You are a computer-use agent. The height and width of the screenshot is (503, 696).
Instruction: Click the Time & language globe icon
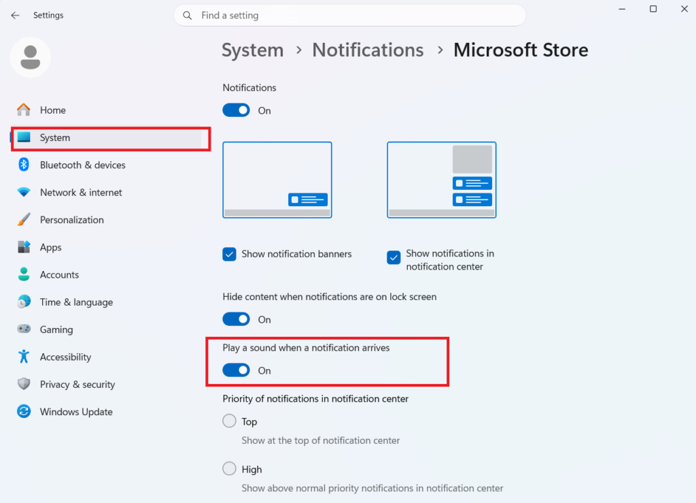click(x=24, y=302)
